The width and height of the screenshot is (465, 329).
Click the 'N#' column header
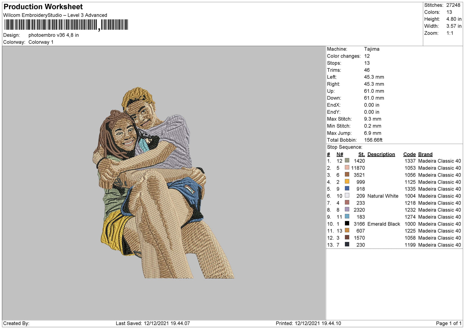click(x=340, y=154)
